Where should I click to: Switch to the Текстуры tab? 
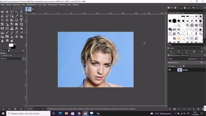[179, 8]
